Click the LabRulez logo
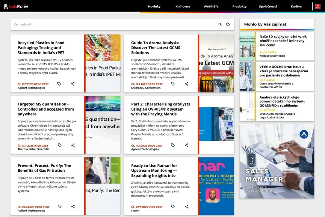325x217 pixels. coord(16,6)
